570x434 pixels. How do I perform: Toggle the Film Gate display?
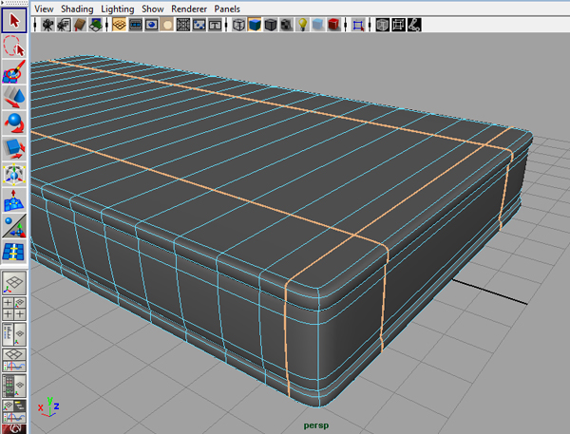(x=135, y=25)
